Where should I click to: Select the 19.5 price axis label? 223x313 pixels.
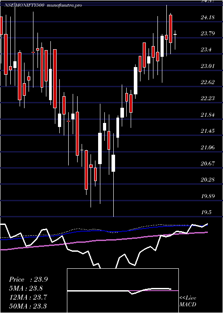[x=206, y=212]
